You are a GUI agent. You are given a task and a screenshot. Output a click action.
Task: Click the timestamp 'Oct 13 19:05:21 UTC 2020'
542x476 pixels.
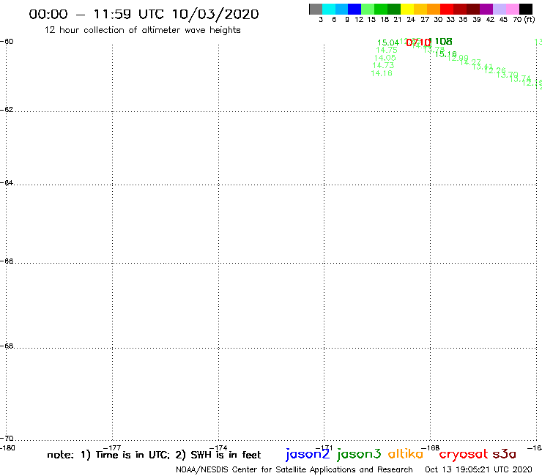(478, 470)
